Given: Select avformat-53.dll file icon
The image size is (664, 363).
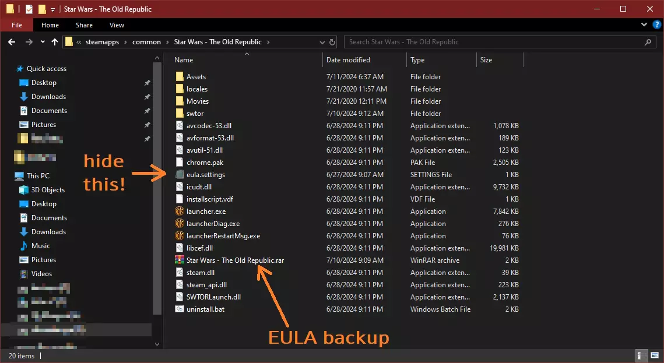Looking at the screenshot, I should point(180,138).
